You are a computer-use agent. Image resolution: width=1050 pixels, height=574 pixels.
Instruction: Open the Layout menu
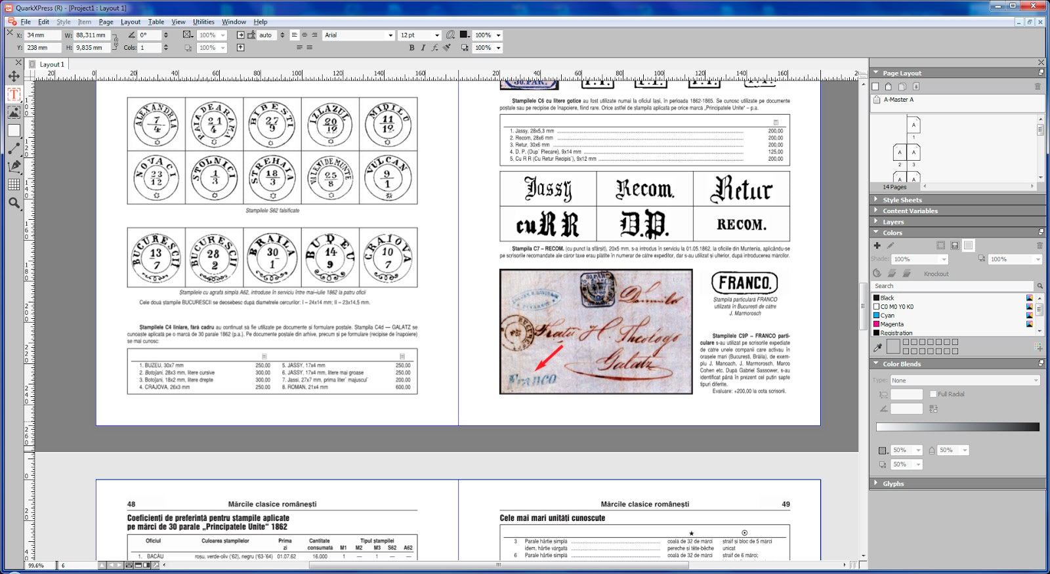[131, 22]
